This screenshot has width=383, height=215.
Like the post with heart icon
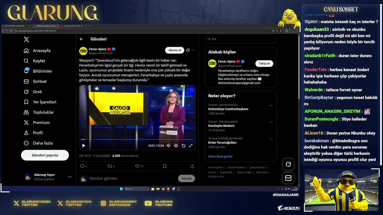[x=137, y=166]
